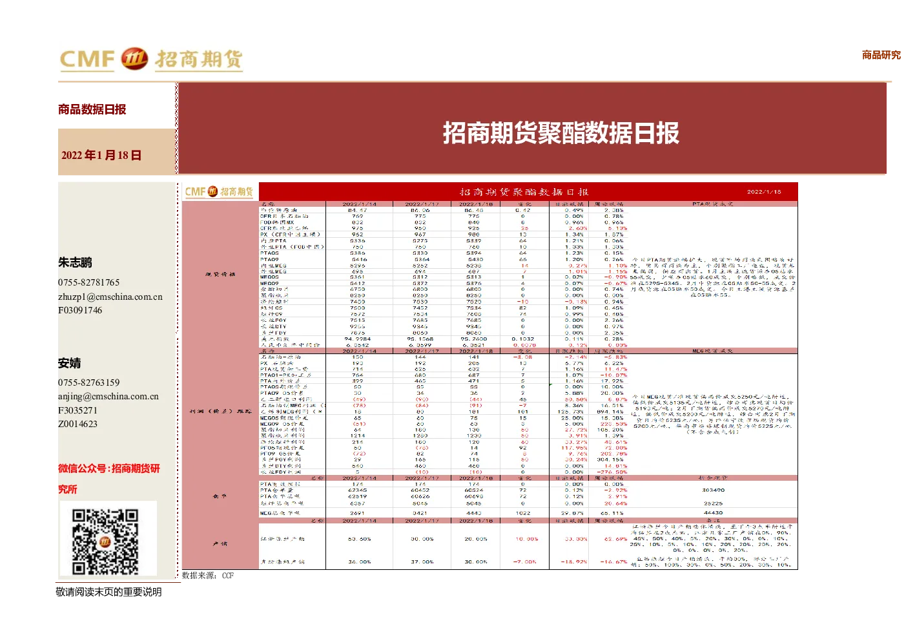Open the email link anjing@cmschina.com.cn
The width and height of the screenshot is (906, 641).
point(108,396)
